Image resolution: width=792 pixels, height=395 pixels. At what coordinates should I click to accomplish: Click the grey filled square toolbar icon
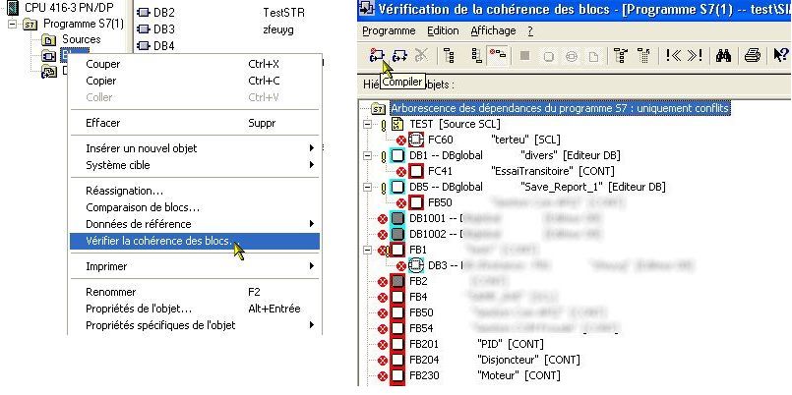click(524, 55)
